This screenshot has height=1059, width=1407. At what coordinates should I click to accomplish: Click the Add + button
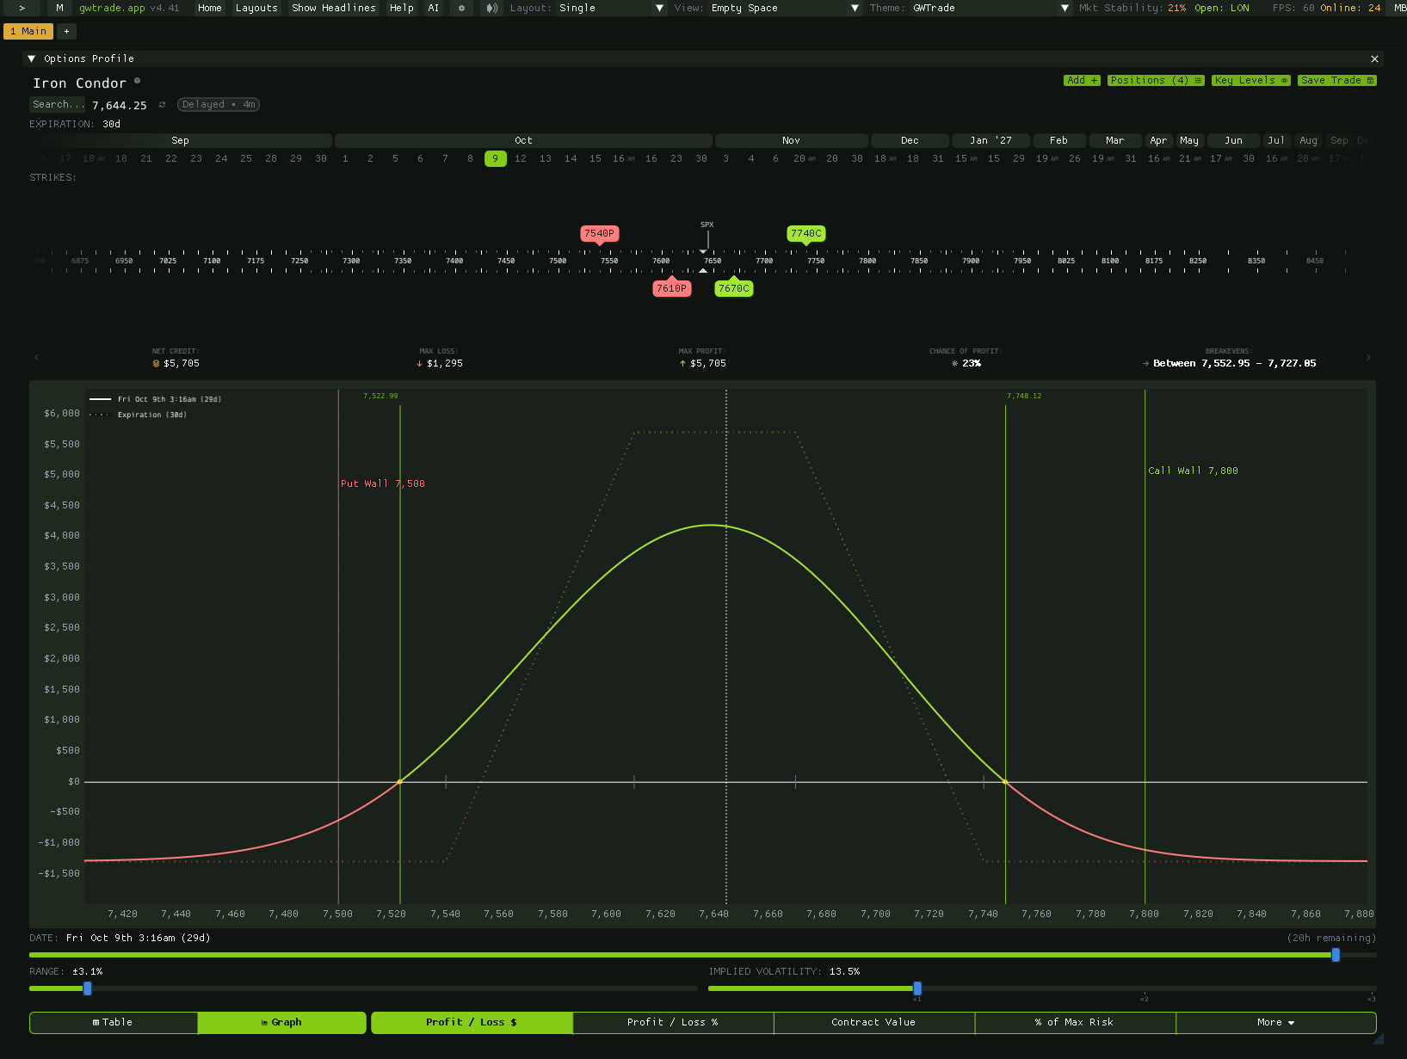(x=1082, y=80)
